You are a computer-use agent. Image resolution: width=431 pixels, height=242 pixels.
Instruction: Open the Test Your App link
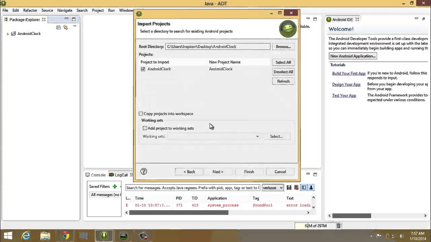click(344, 95)
